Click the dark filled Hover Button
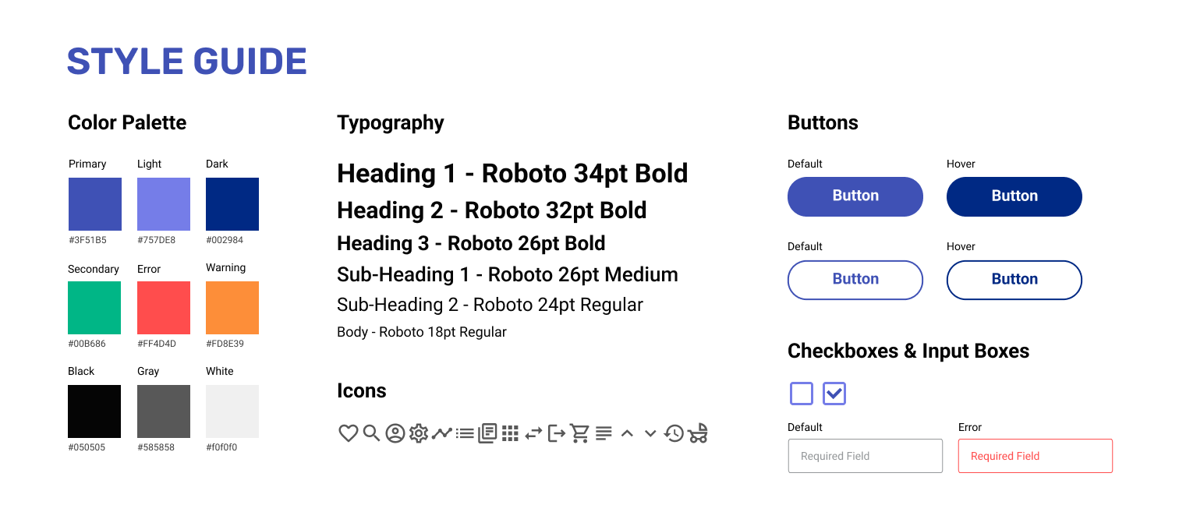 coord(1014,196)
